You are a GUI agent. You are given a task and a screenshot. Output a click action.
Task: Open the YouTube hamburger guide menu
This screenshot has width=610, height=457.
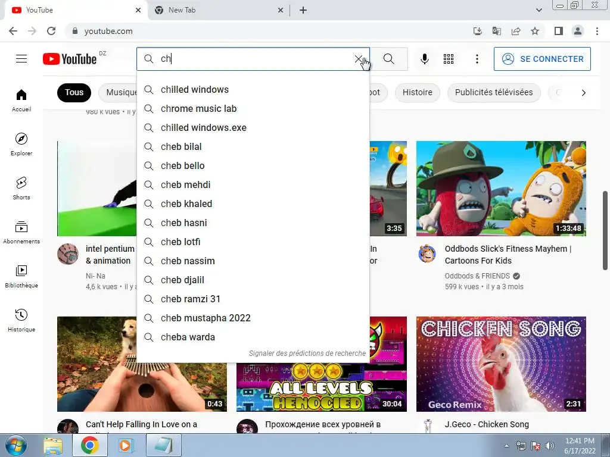click(21, 59)
